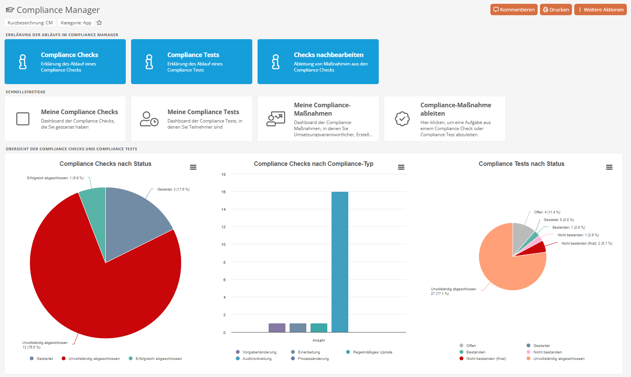Click the checkmark badge icon for Compliance-Maßnahme ableiten

[x=402, y=119]
